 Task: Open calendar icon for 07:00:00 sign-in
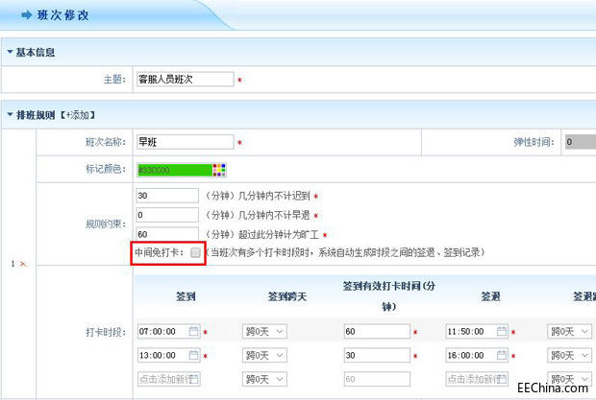pyautogui.click(x=194, y=331)
